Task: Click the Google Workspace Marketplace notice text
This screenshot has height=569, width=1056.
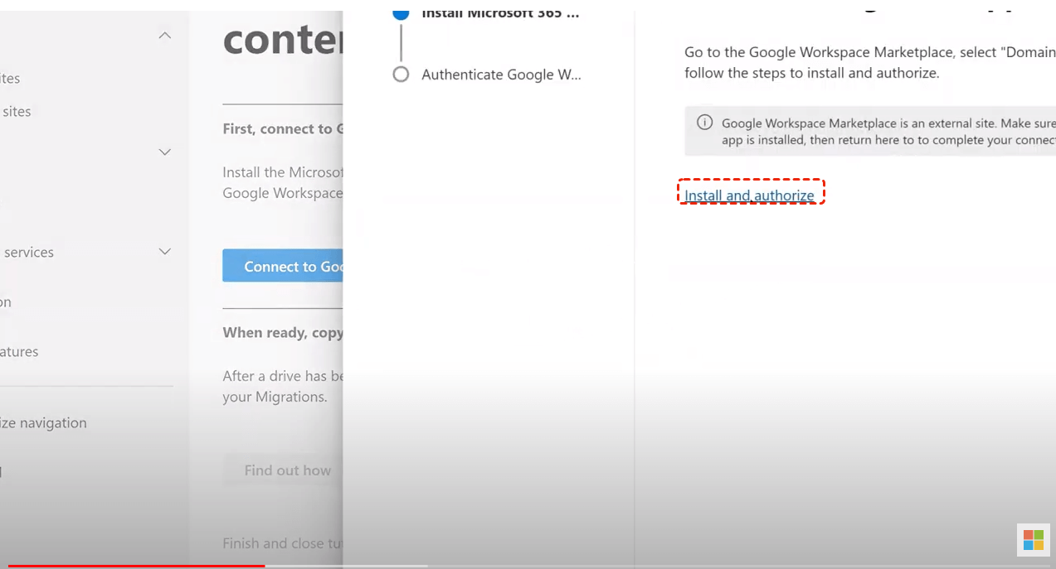Action: (888, 131)
